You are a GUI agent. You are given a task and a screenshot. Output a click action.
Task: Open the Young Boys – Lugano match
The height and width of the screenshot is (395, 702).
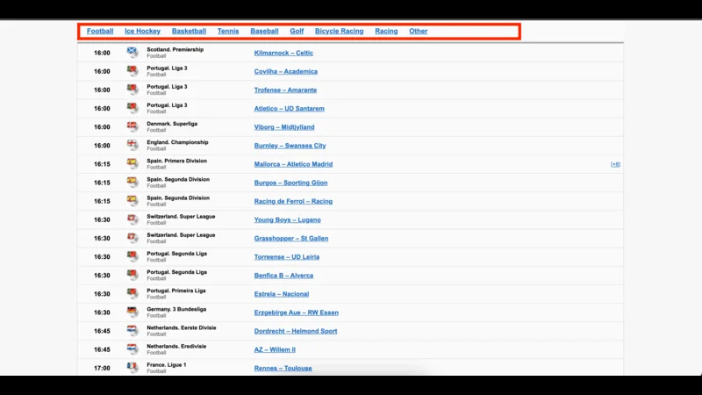click(287, 220)
